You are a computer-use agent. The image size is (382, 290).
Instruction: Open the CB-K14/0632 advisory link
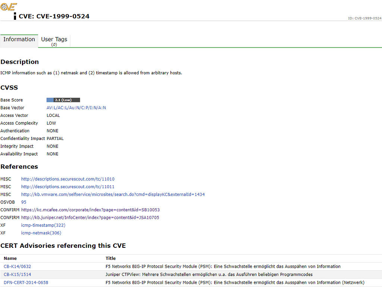pos(17,266)
